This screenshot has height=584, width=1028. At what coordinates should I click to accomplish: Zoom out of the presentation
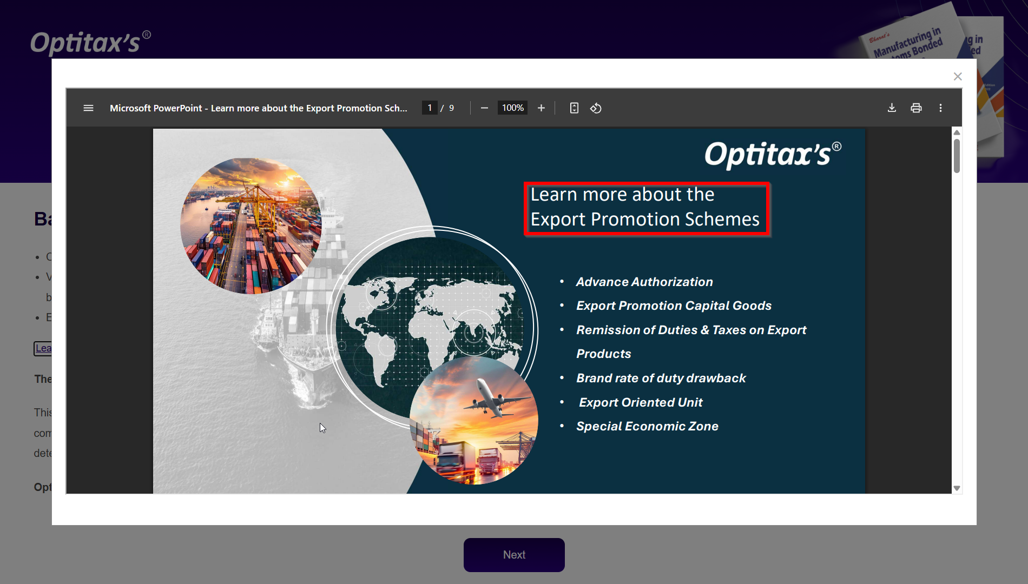pyautogui.click(x=485, y=108)
